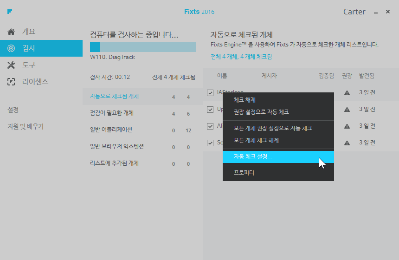The image size is (399, 260).
Task: Choose 모든 개체 권장 설정으로 자동 체크
Action: pos(278,128)
